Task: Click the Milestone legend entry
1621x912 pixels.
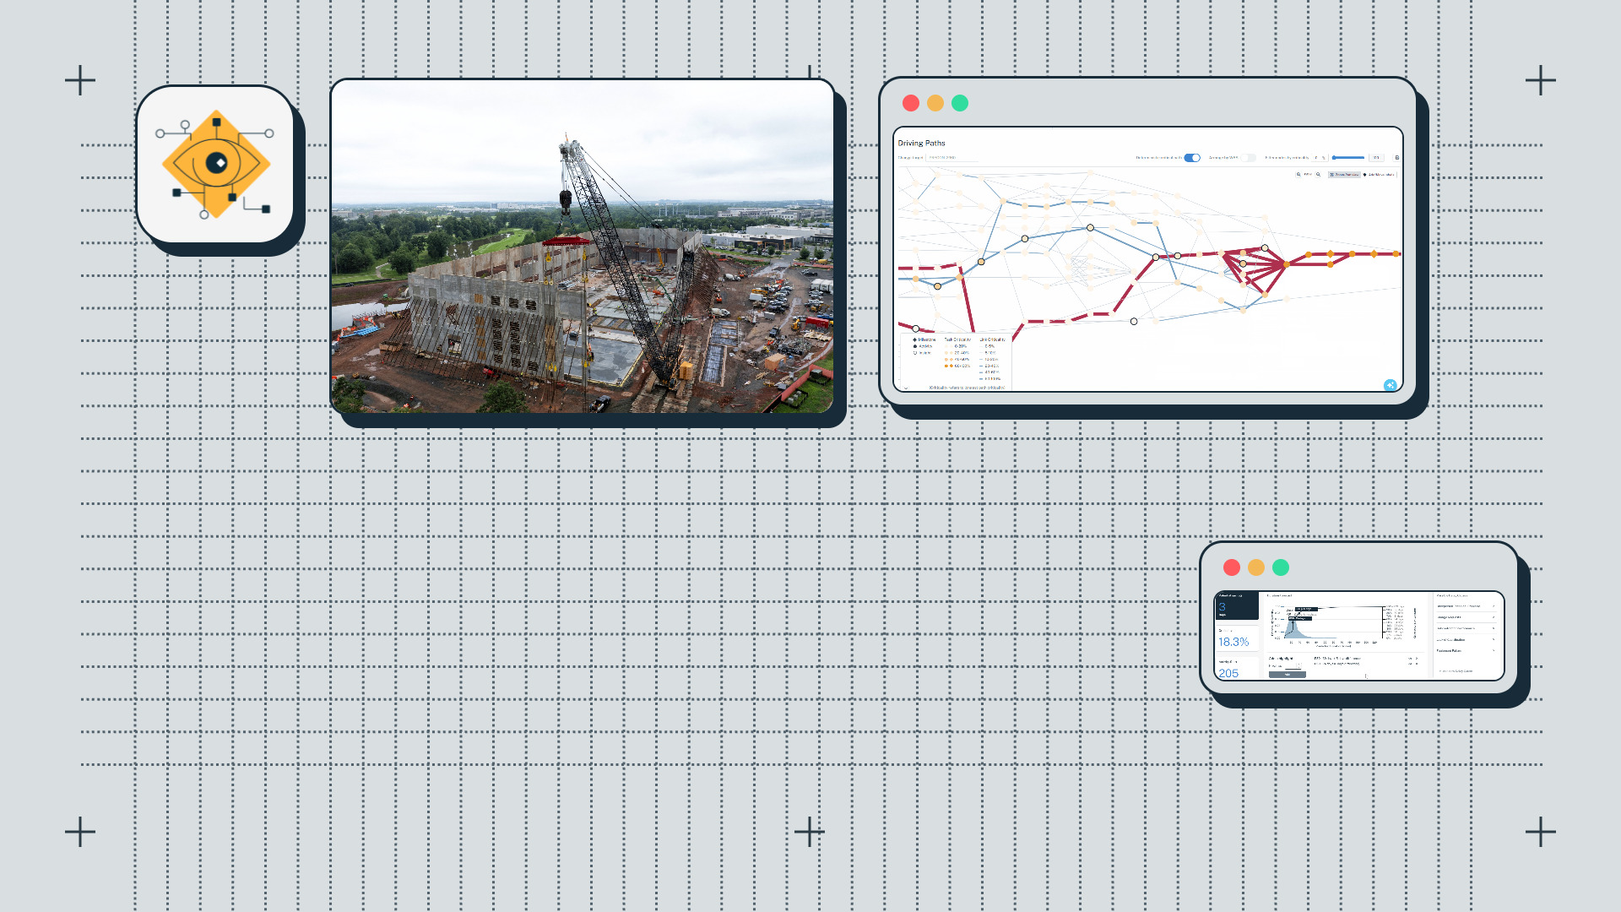Action: [924, 339]
